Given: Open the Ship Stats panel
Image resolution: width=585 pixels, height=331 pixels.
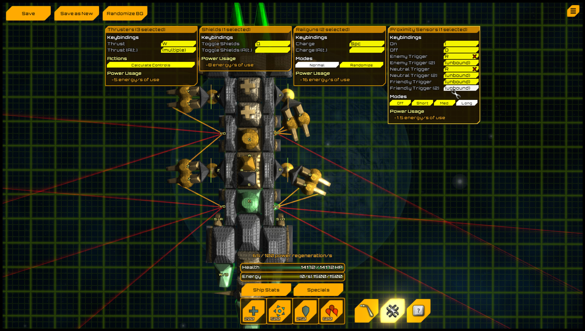Looking at the screenshot, I should 266,289.
